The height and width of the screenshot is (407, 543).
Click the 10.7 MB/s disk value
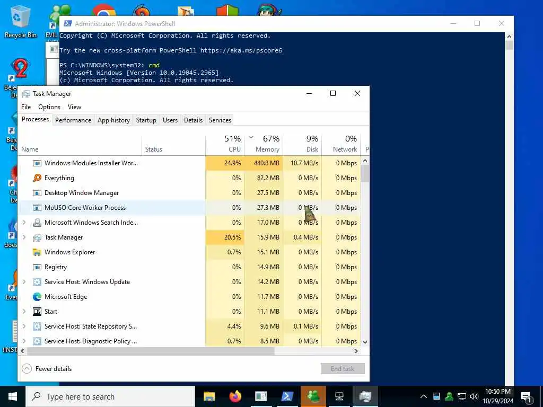[304, 163]
